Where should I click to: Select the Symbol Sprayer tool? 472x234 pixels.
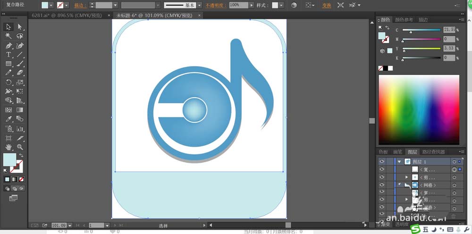point(8,129)
